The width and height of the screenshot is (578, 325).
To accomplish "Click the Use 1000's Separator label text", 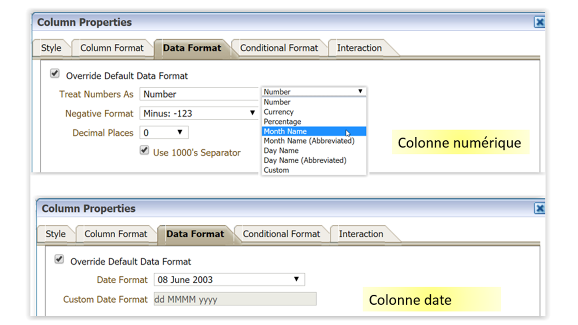I will coord(197,153).
